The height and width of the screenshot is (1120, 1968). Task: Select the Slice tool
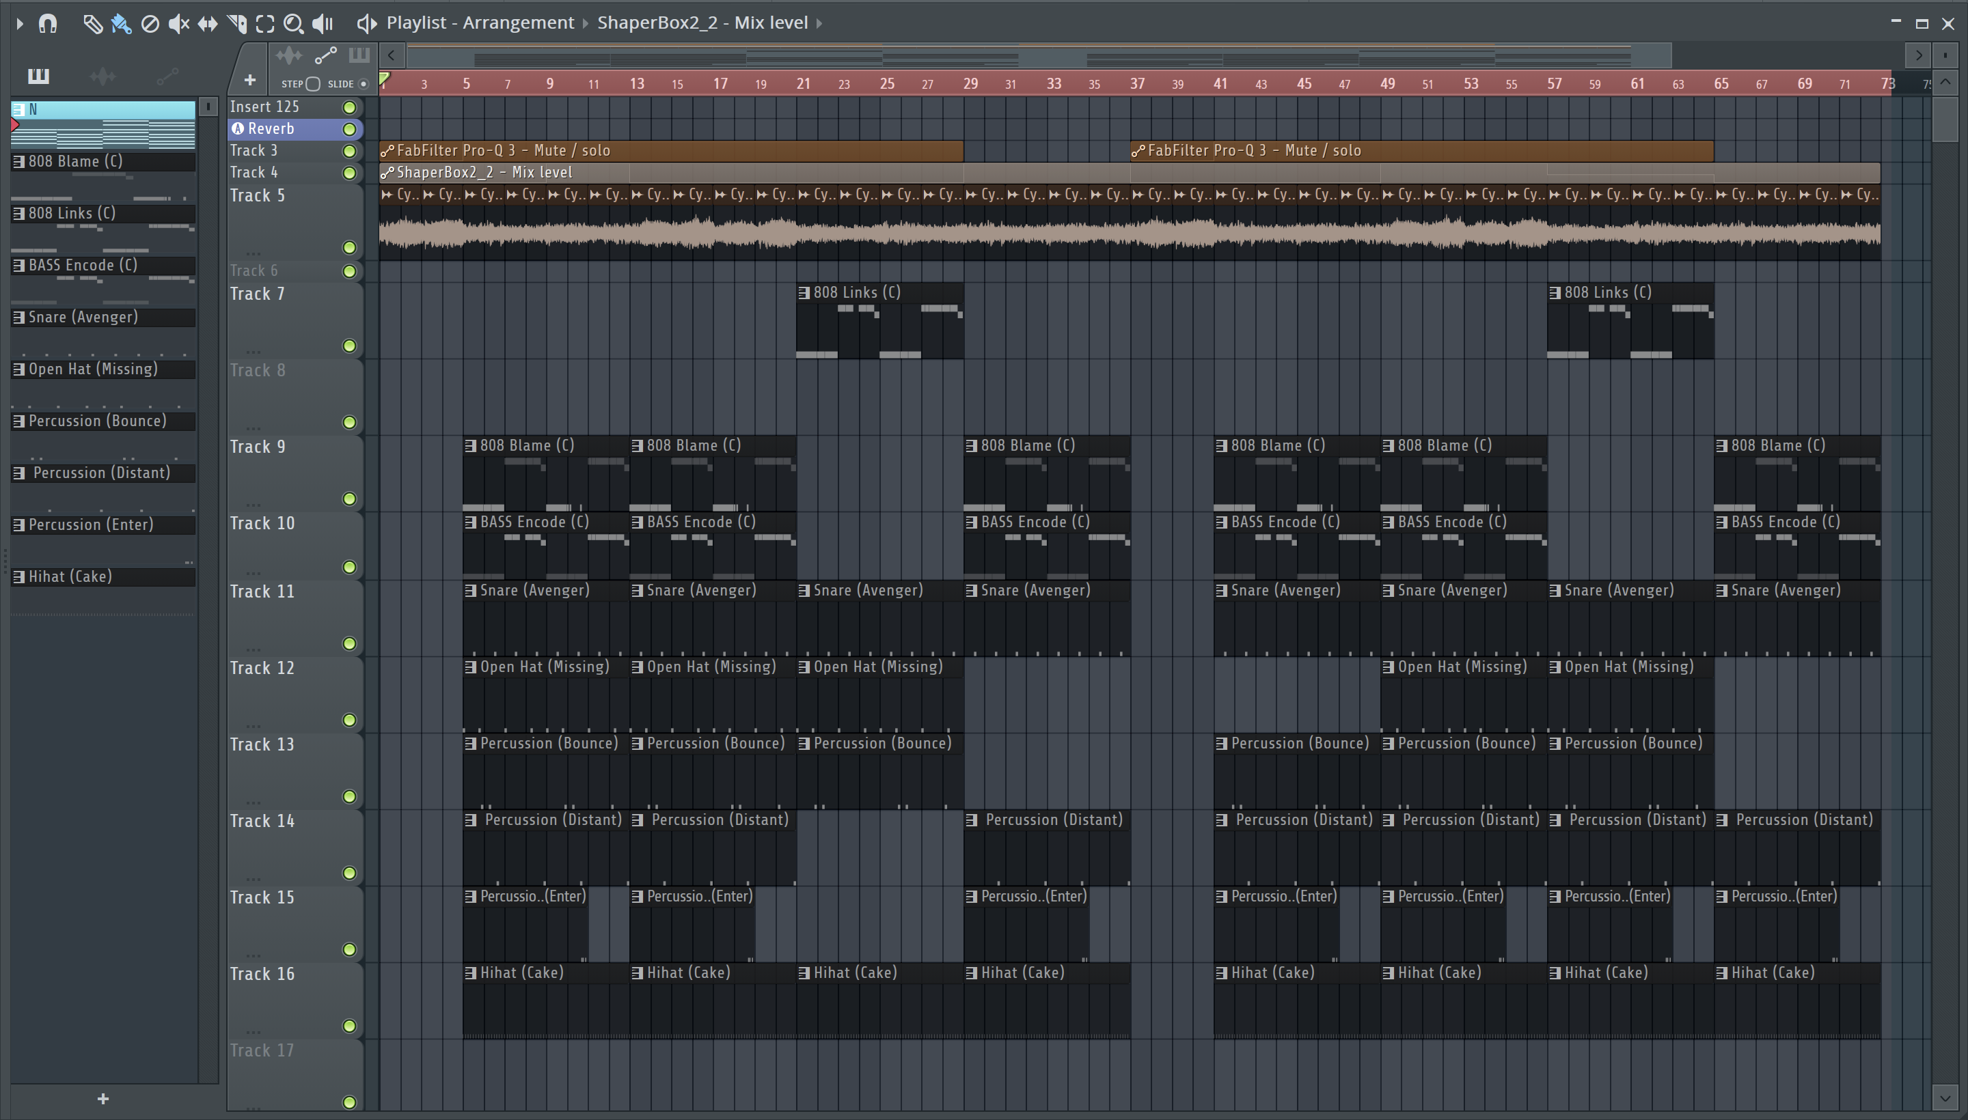pos(236,24)
